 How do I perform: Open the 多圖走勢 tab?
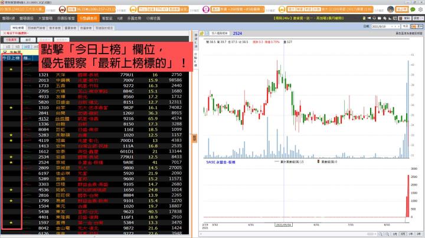point(134,18)
